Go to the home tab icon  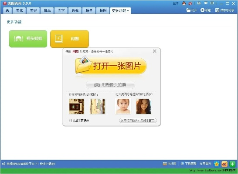pos(7,10)
